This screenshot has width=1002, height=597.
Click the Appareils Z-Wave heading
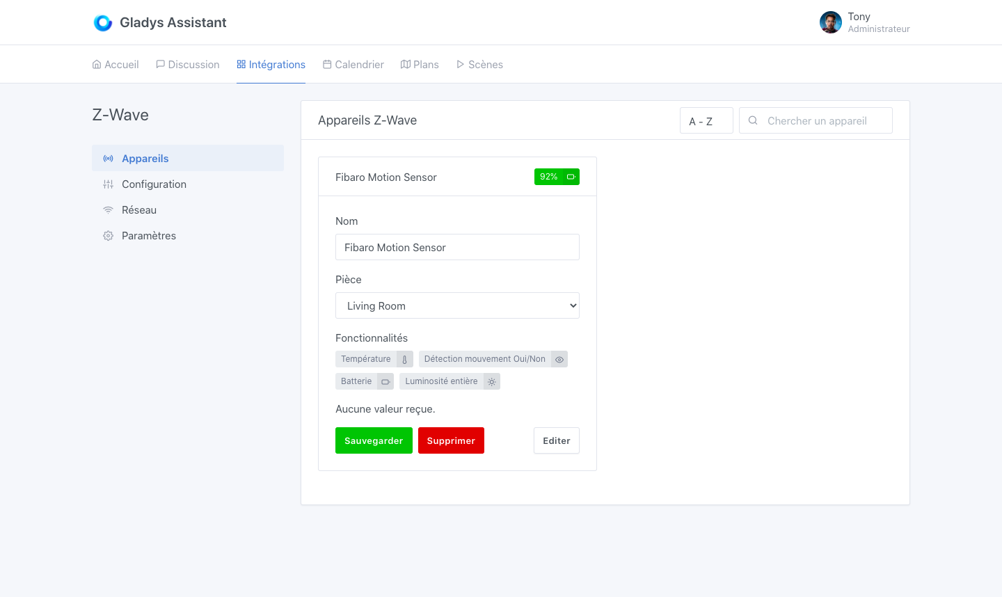367,120
